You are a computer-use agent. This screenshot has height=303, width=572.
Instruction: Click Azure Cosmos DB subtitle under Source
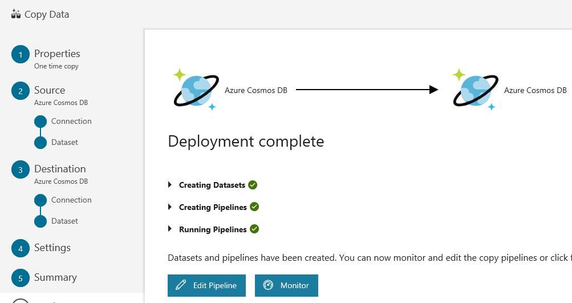61,103
